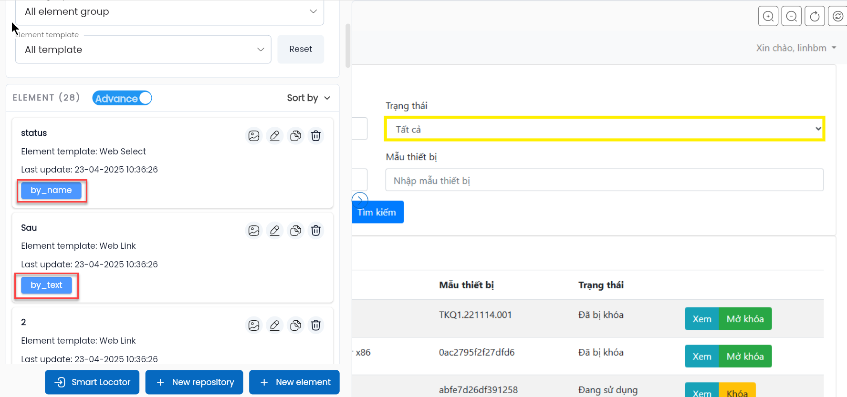Click Khóa for abfe7d26df391258 row

[737, 391]
